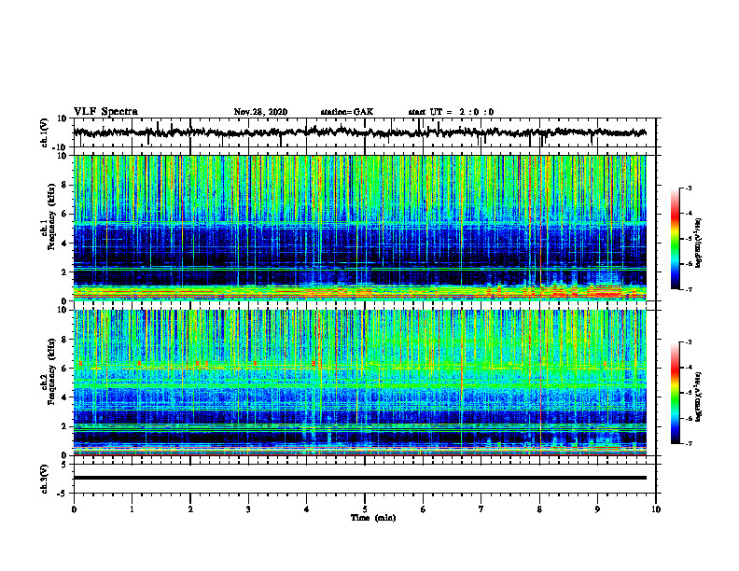This screenshot has width=739, height=571.
Task: Click the "start UT = 2 : 0 : 0" text
Action: pos(451,112)
